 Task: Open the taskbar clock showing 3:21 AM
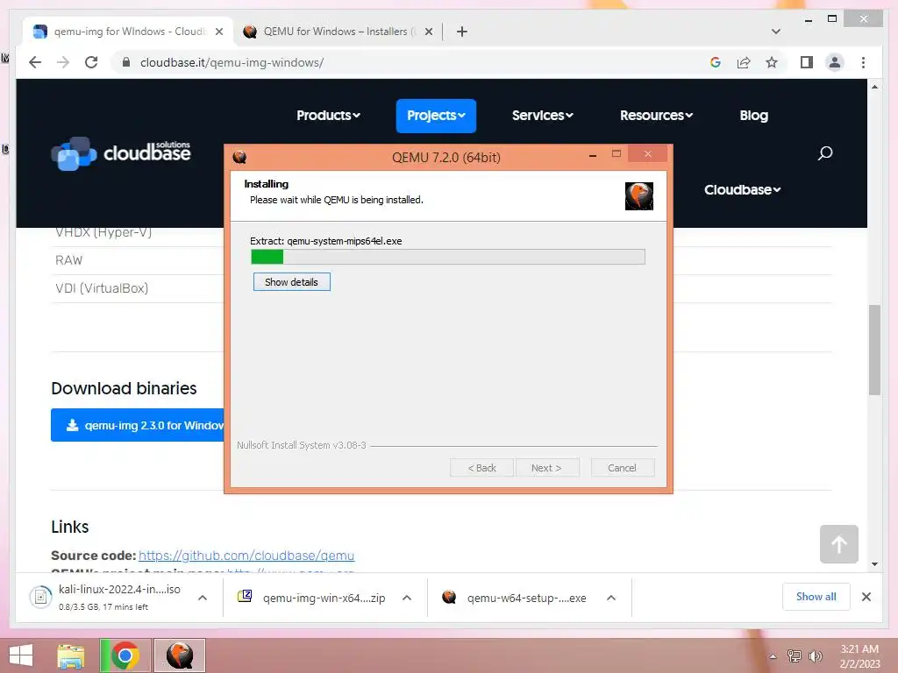pos(859,656)
